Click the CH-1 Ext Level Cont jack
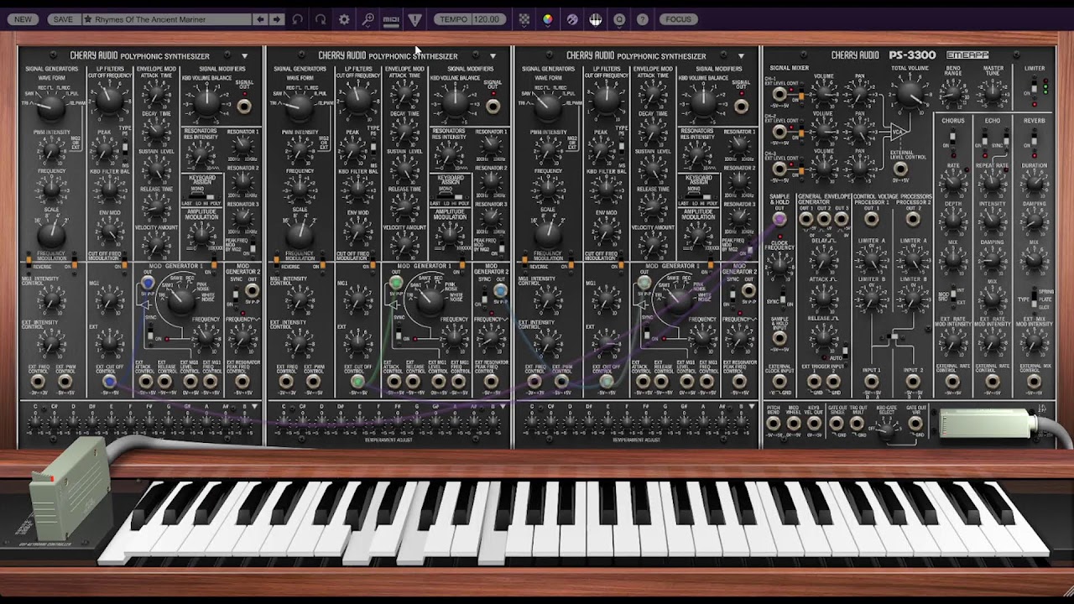The image size is (1074, 604). pyautogui.click(x=780, y=95)
